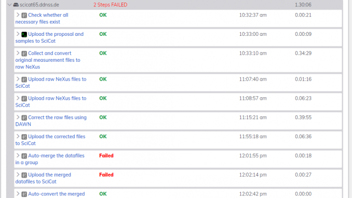Expand the failed Auto-merge the datafiles step
The image size is (352, 198).
18,155
